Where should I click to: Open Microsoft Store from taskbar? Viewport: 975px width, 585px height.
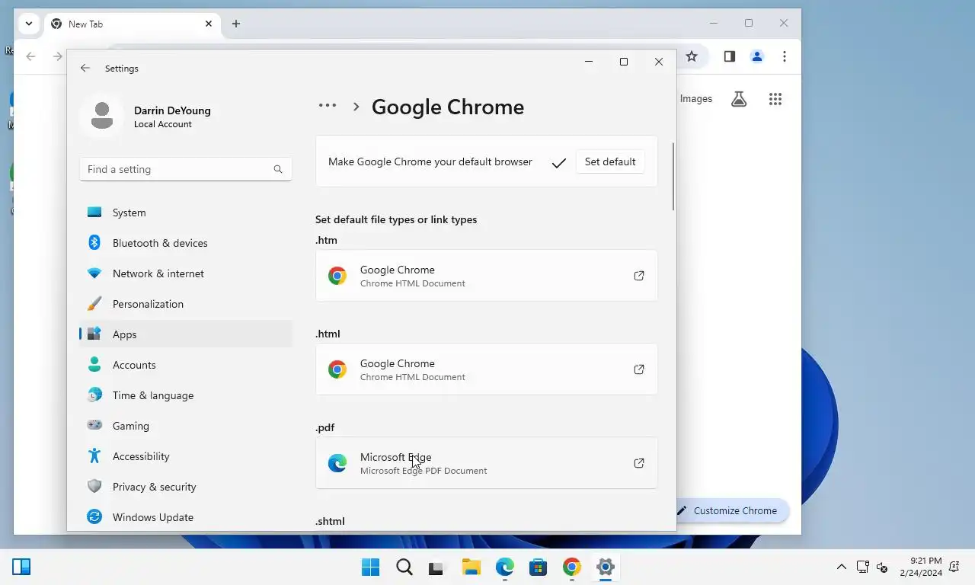[x=538, y=567]
